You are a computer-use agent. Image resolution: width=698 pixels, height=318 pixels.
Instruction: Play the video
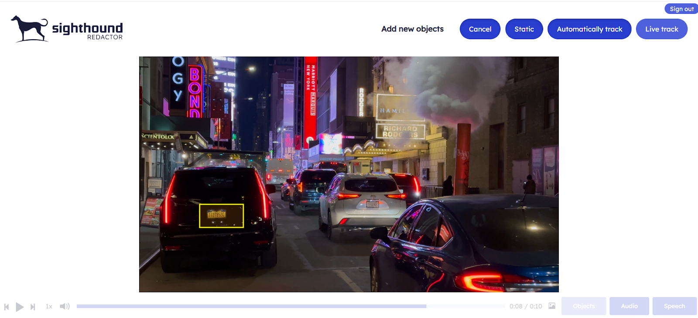(20, 307)
